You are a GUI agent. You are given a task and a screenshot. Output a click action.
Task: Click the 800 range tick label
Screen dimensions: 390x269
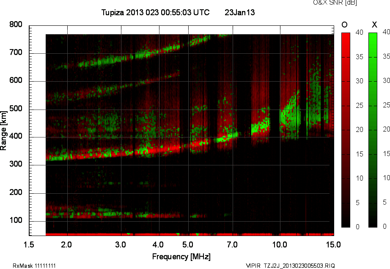[x=16, y=25]
